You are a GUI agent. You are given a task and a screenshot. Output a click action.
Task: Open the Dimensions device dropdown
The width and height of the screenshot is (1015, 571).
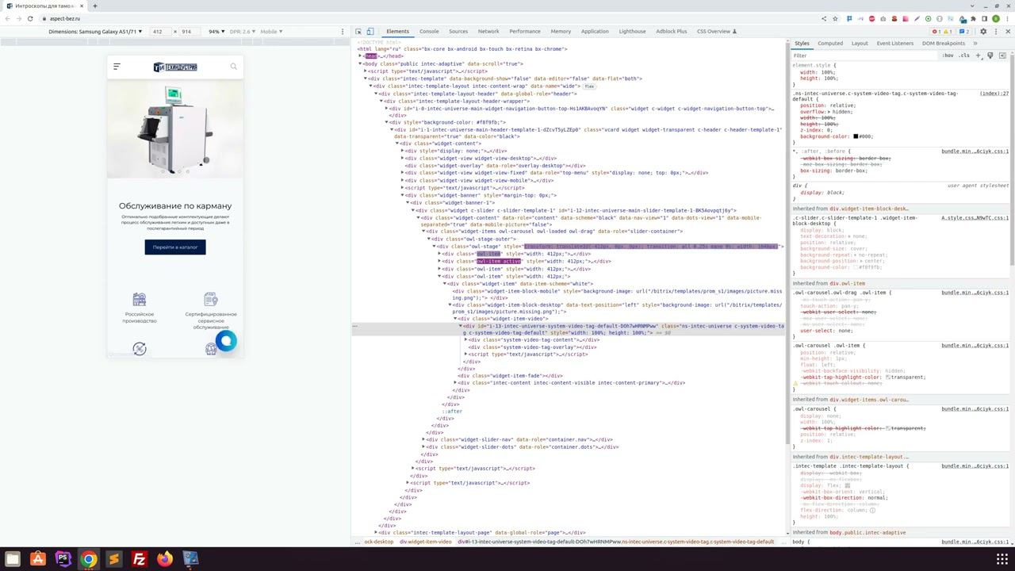[96, 32]
